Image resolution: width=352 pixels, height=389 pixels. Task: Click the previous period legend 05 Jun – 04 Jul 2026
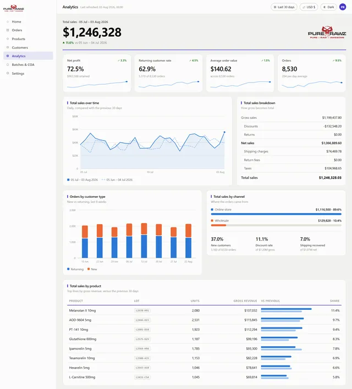click(x=117, y=180)
